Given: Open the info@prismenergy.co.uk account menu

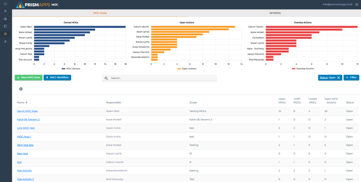Looking at the screenshot, I should 338,5.
